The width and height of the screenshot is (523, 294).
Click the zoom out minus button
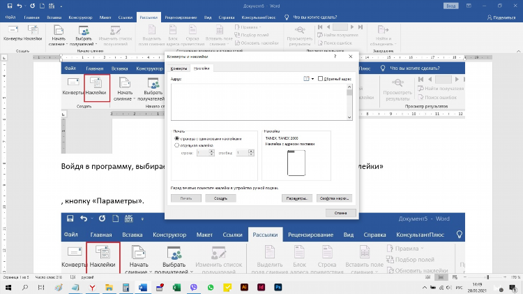point(465,277)
